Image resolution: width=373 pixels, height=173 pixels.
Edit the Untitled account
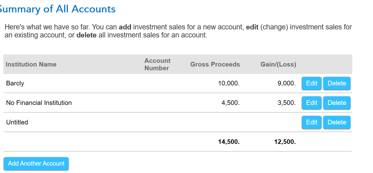point(312,122)
